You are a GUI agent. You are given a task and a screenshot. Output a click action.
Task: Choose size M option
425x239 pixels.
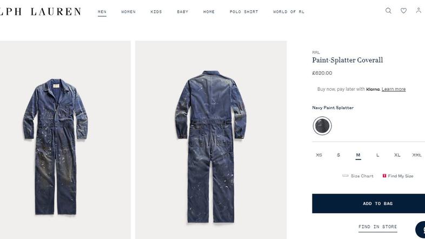pyautogui.click(x=358, y=155)
